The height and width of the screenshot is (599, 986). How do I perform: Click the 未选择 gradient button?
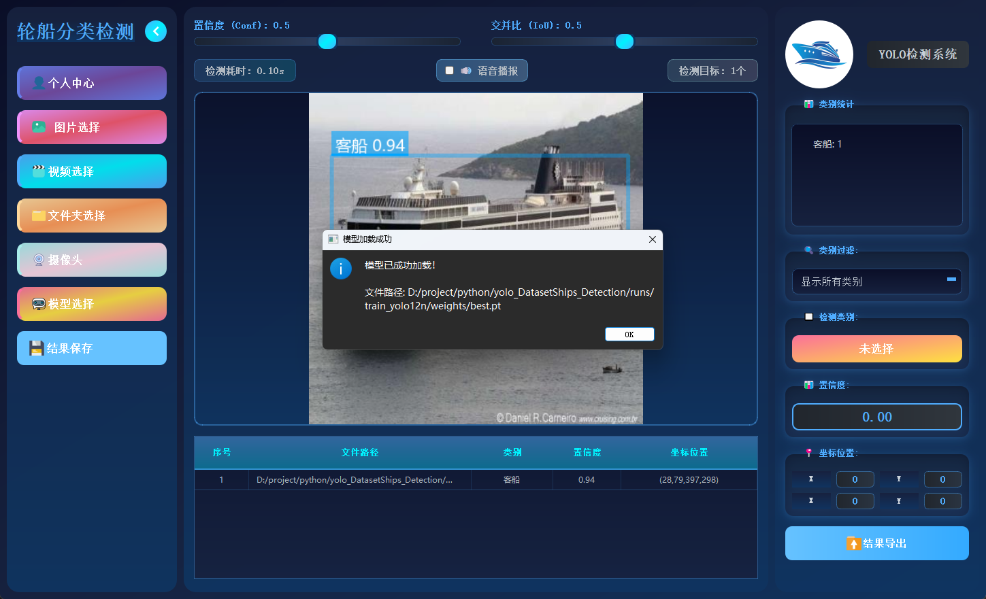877,349
